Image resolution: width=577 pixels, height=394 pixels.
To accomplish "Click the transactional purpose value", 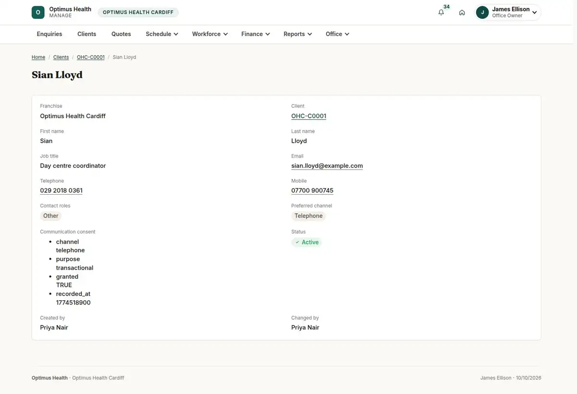I will pos(75,268).
